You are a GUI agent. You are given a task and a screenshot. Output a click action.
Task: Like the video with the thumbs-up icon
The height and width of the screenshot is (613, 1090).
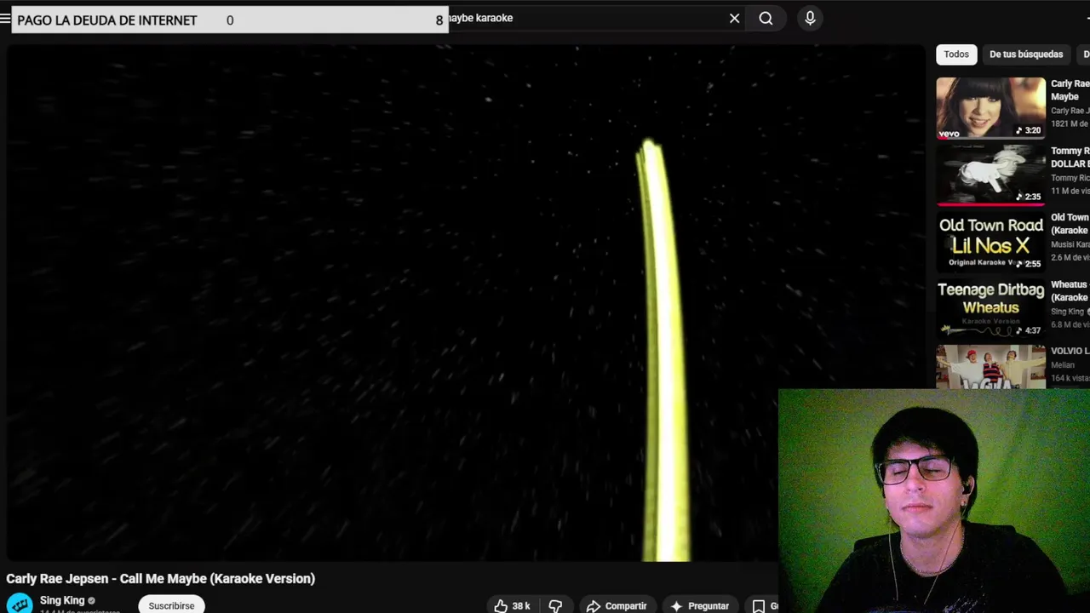tap(512, 605)
